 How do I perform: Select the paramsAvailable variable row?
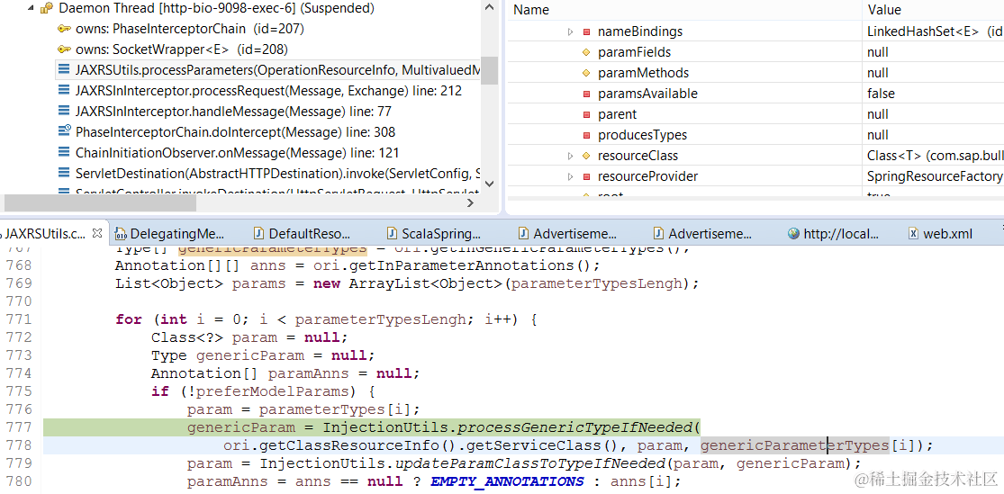[755, 94]
